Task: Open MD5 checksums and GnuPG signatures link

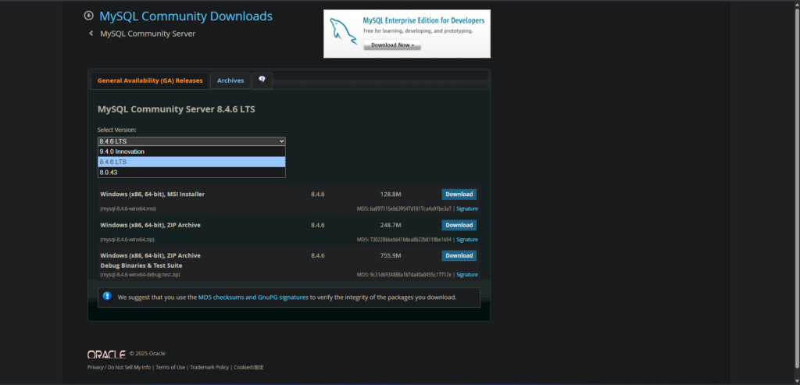Action: (253, 297)
